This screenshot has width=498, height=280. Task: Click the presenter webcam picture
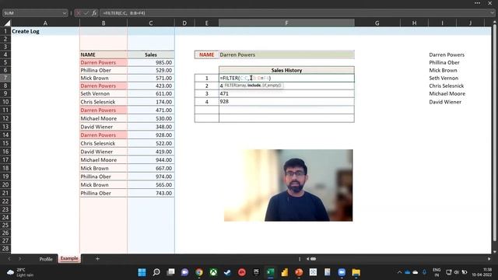(288, 185)
